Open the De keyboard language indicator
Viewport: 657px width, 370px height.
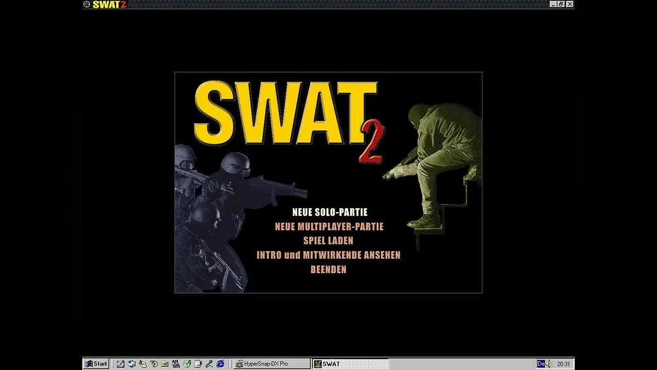[x=541, y=363]
